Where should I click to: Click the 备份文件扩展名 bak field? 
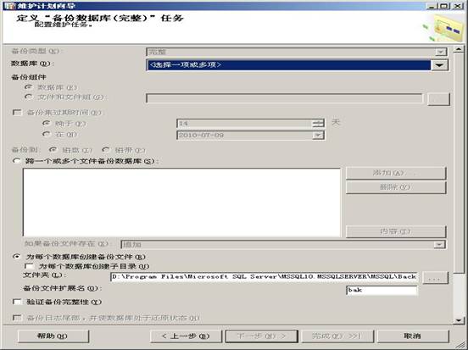pyautogui.click(x=382, y=290)
